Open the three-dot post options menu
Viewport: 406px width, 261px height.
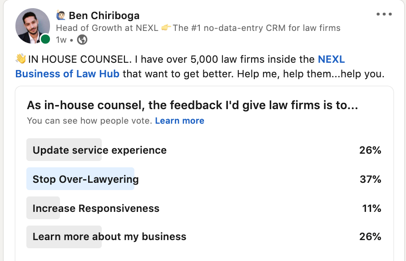tap(384, 14)
